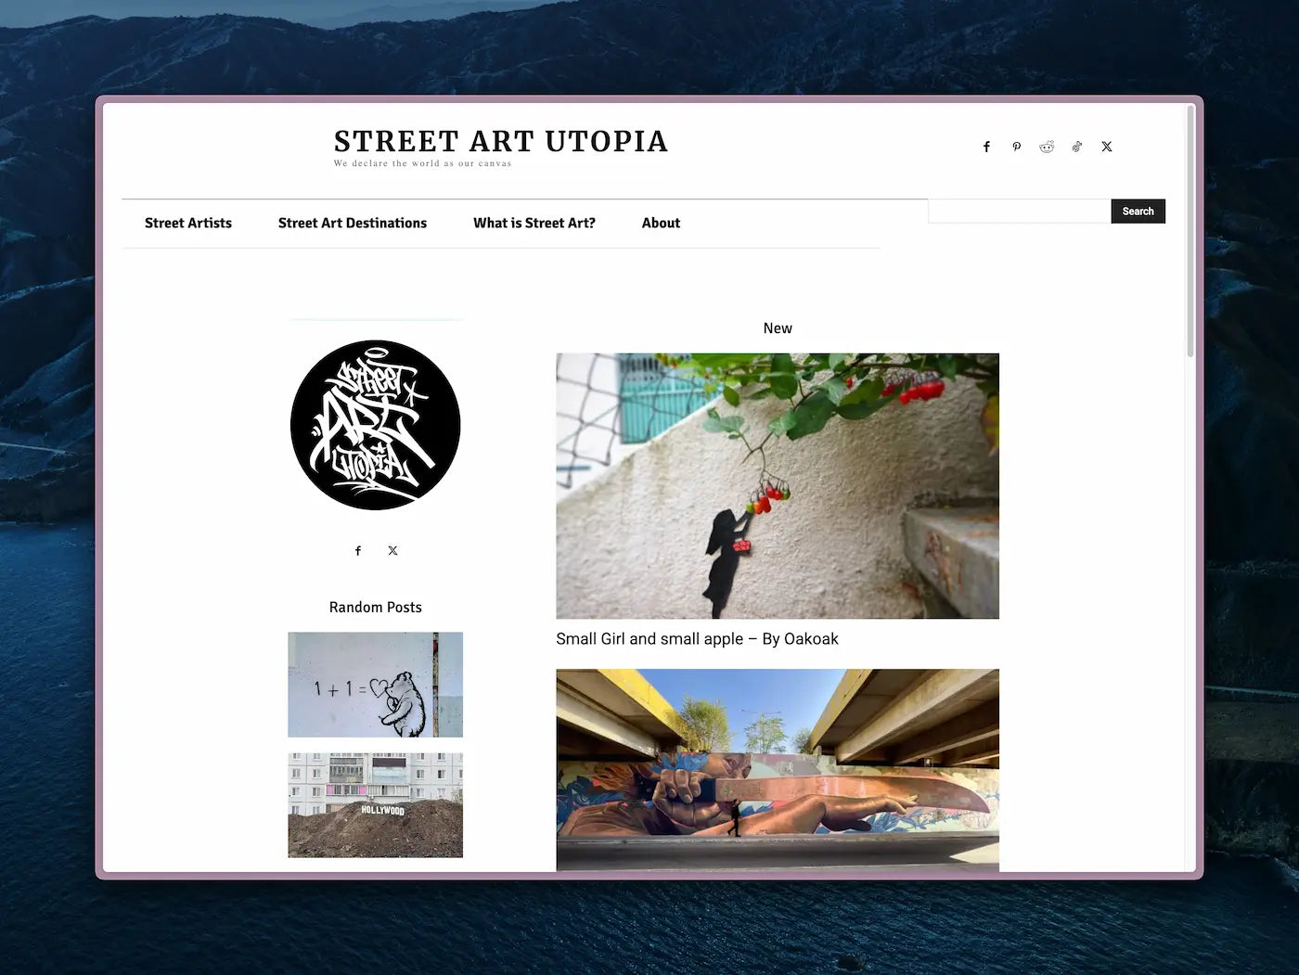The height and width of the screenshot is (975, 1299).
Task: Click the Facebook icon below the round logo
Action: click(358, 551)
